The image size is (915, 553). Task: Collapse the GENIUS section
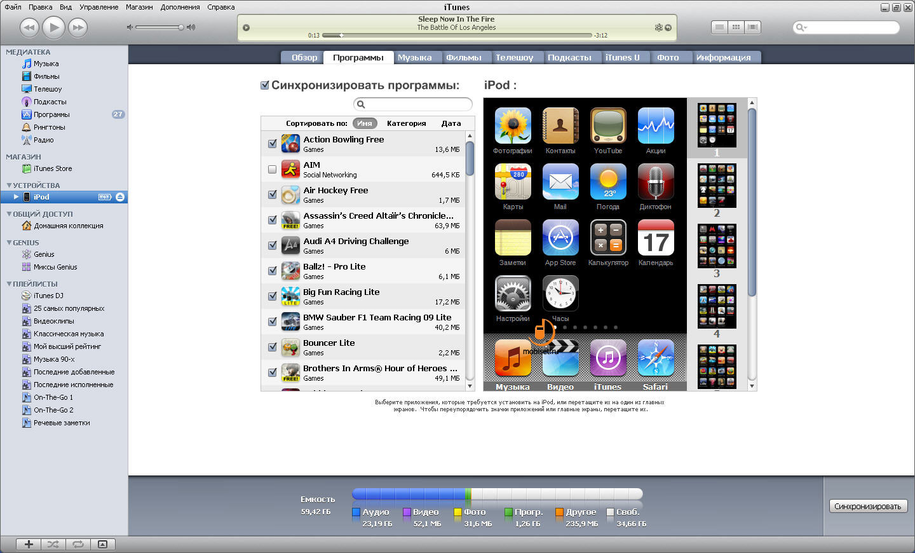9,242
